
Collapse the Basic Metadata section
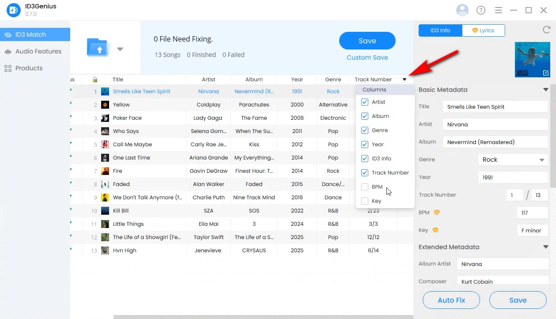(x=545, y=90)
